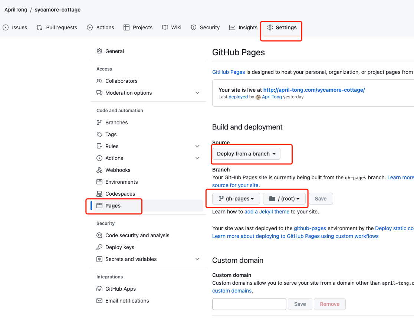This screenshot has width=414, height=320.
Task: Open the 'add a Jekyll theme' link
Action: (267, 212)
